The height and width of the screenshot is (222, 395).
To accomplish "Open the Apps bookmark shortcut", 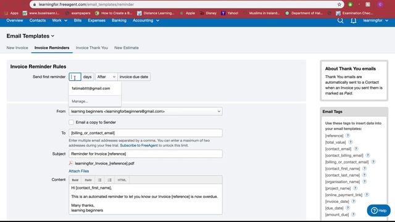I will [x=12, y=13].
